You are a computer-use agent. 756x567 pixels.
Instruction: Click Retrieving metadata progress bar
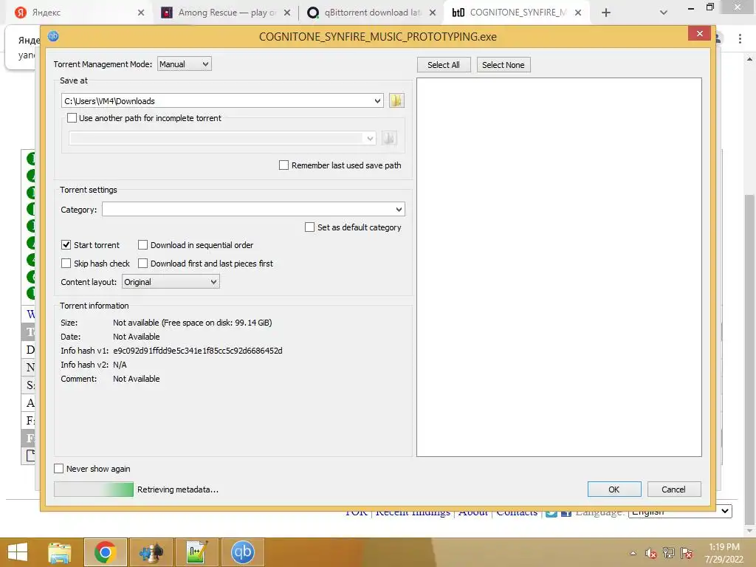point(94,489)
